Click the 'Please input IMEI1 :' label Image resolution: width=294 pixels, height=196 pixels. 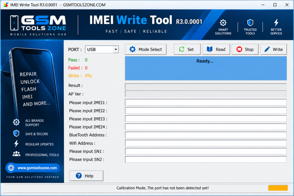click(x=88, y=103)
